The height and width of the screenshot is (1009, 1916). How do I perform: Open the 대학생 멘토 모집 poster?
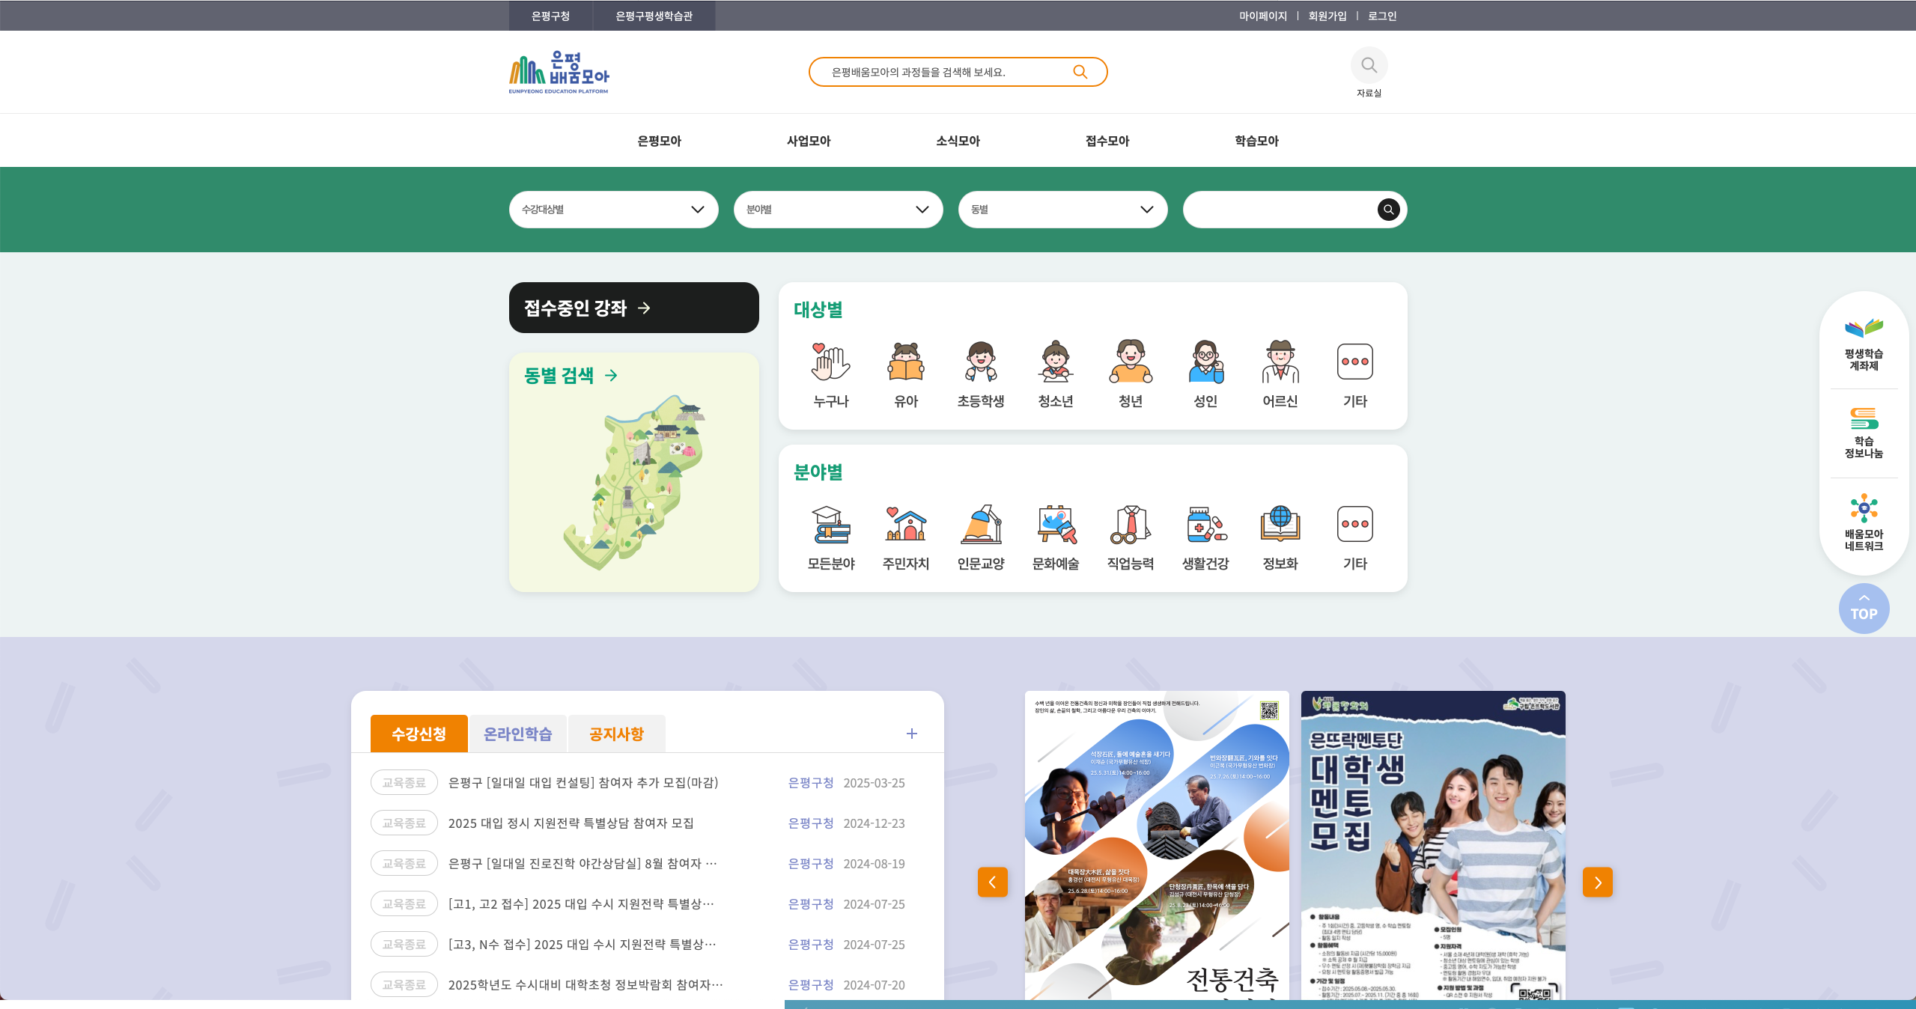point(1433,845)
